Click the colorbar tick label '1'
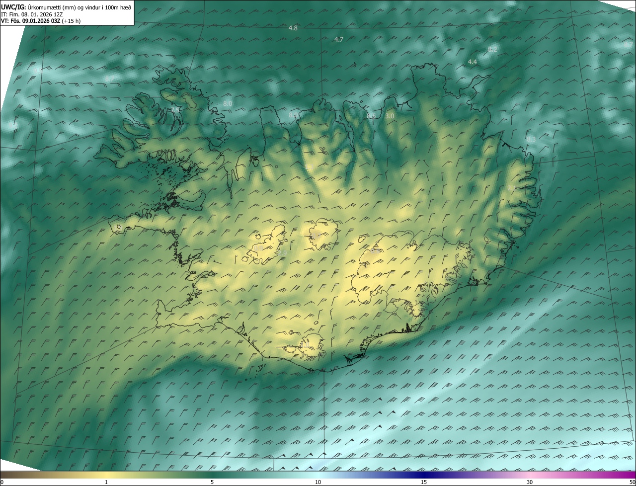This screenshot has width=636, height=486. [x=106, y=483]
